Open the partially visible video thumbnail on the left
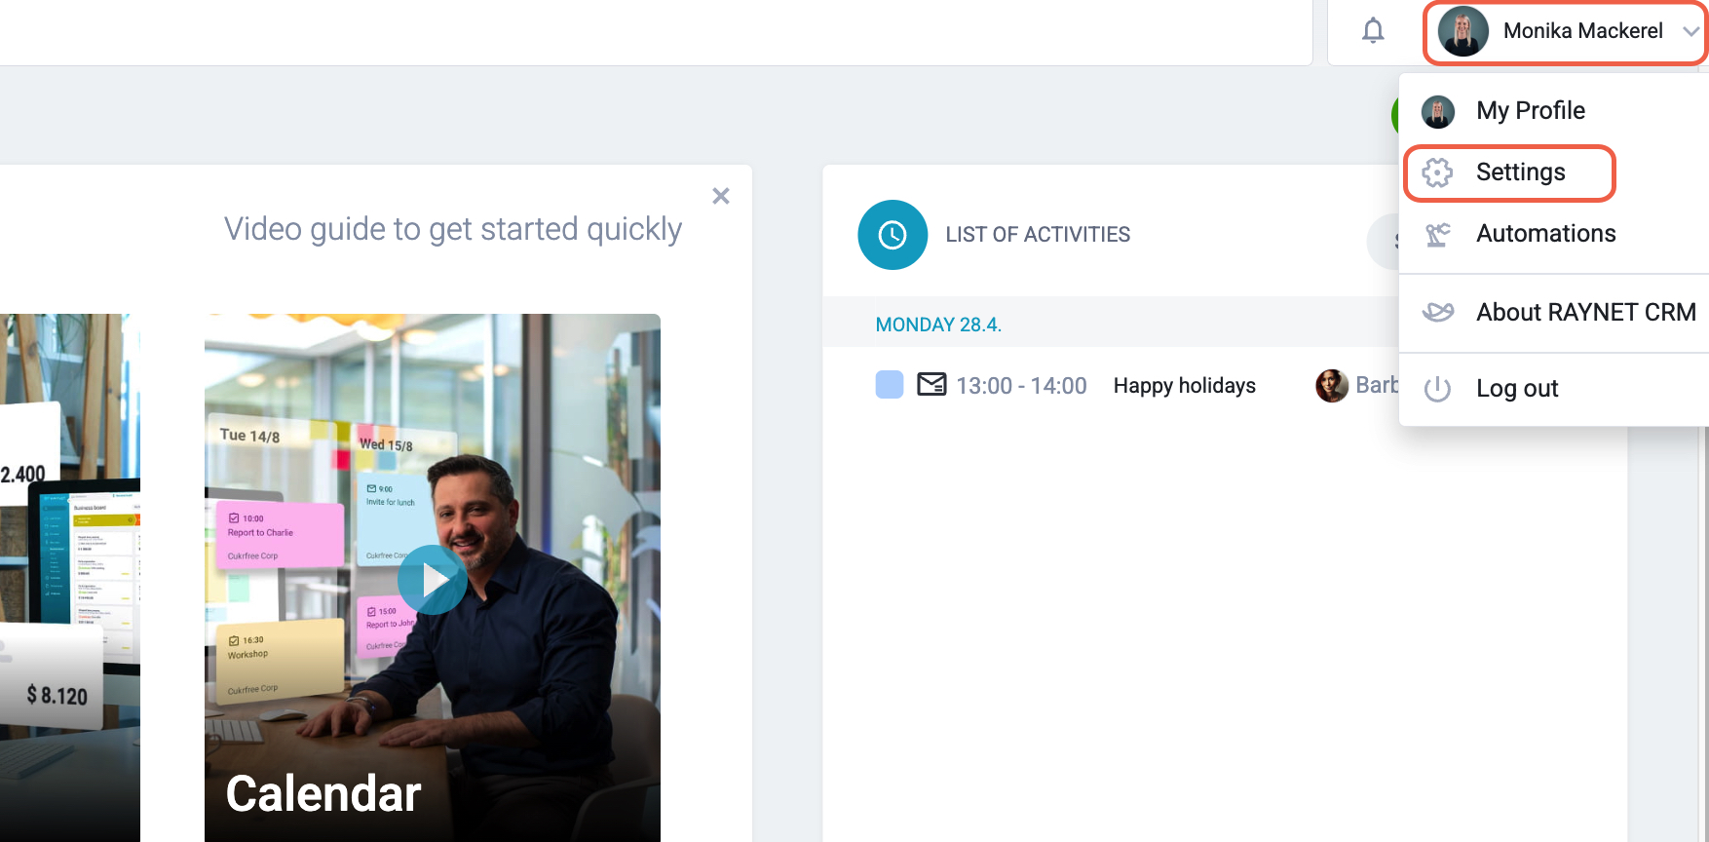1709x842 pixels. tap(68, 575)
